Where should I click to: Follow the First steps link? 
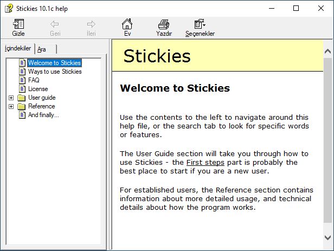205,163
